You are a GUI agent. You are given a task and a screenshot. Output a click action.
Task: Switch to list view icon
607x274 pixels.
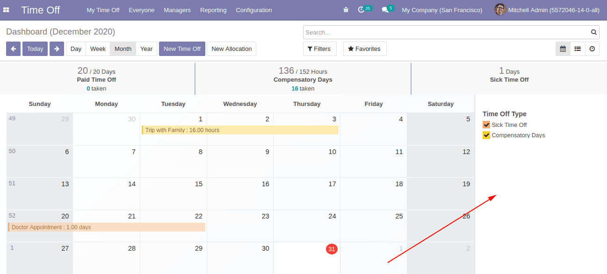(x=578, y=49)
